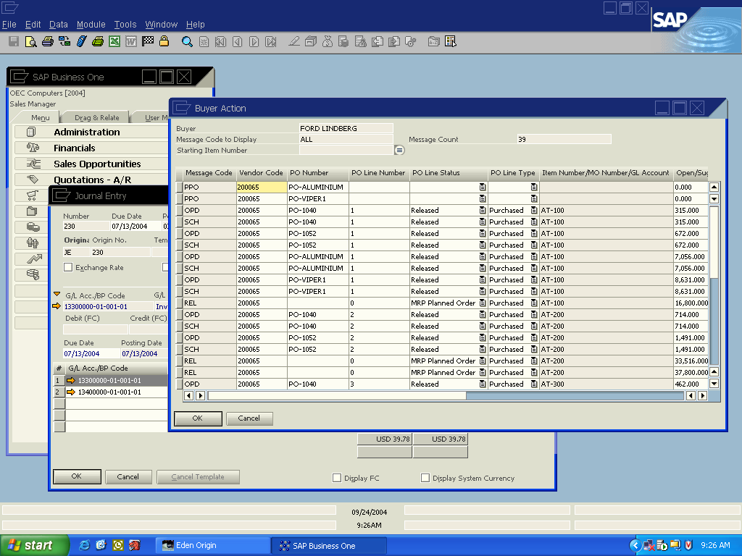The width and height of the screenshot is (742, 556).
Task: Switch to Eden Origin in the taskbar
Action: pyautogui.click(x=213, y=546)
